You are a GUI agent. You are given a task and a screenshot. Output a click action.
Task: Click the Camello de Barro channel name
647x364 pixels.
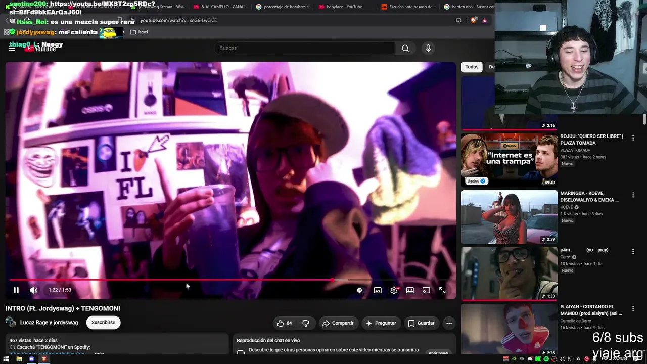click(576, 321)
